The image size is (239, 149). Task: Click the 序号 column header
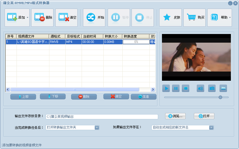11,36
